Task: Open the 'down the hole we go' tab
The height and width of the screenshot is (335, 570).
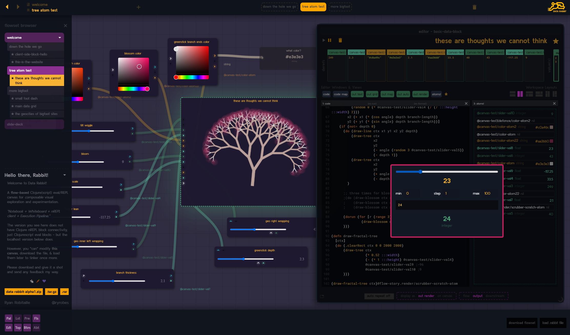Action: click(279, 7)
